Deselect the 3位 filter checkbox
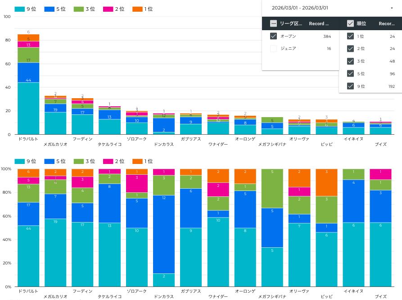Screen dimensions: 402x300 pyautogui.click(x=350, y=61)
